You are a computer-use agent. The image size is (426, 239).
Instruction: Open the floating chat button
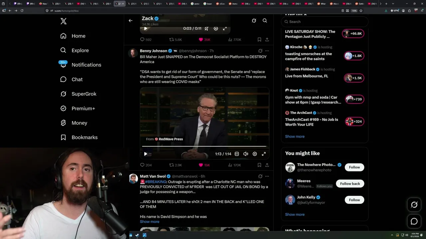(x=414, y=221)
